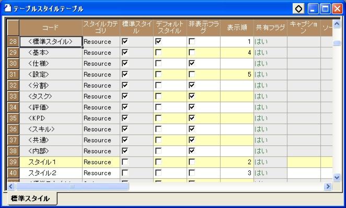The image size is (346, 208).
Task: Click the 標準スタイル column header
Action: (x=137, y=28)
